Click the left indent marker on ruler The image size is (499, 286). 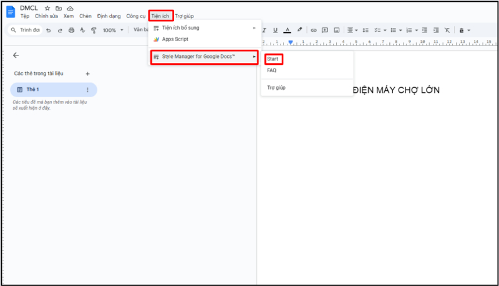[x=291, y=42]
